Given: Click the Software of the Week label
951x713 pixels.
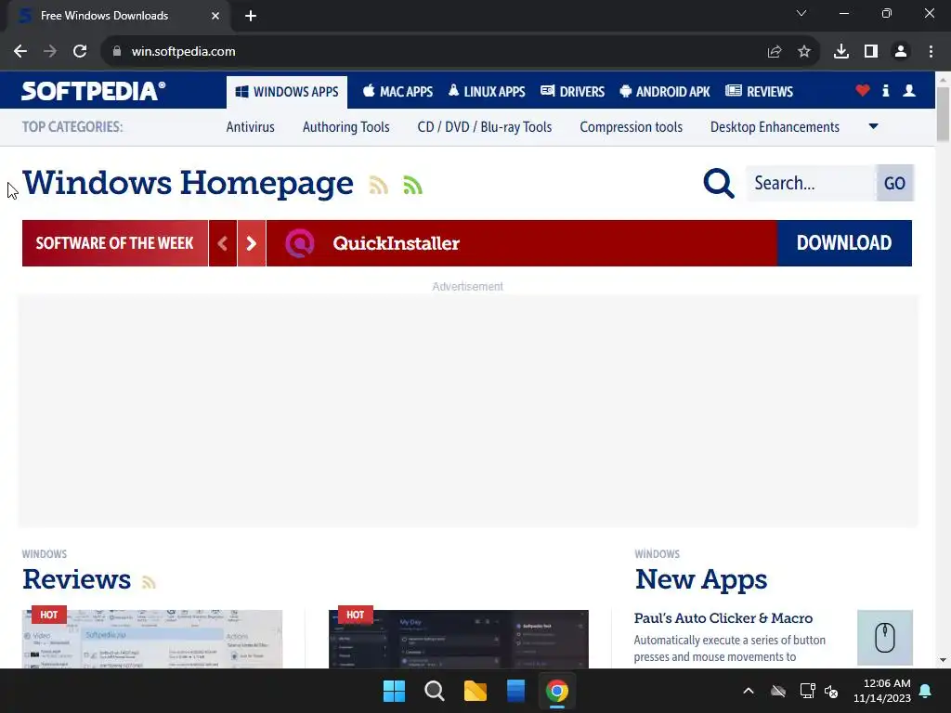Looking at the screenshot, I should (x=114, y=243).
